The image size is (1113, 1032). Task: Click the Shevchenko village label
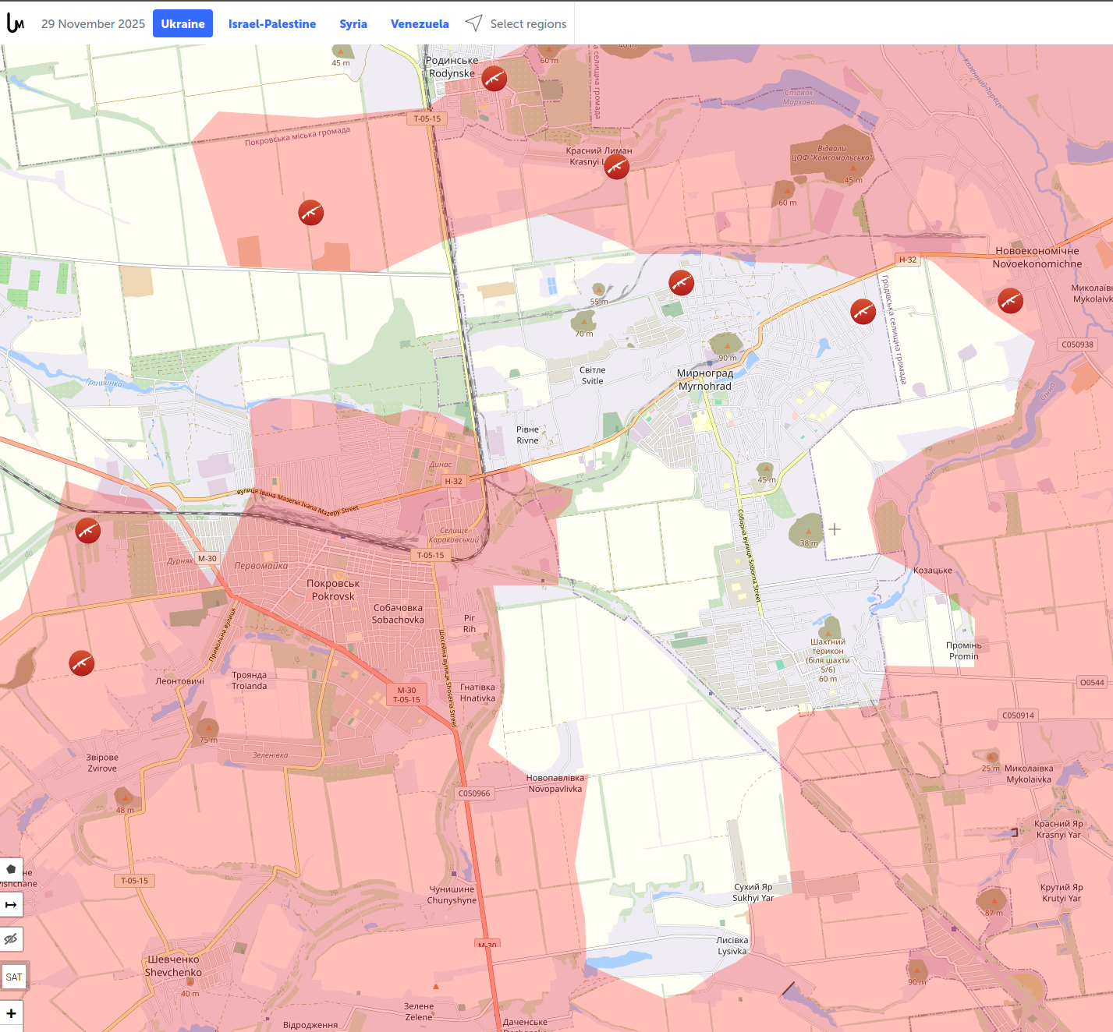(x=173, y=966)
